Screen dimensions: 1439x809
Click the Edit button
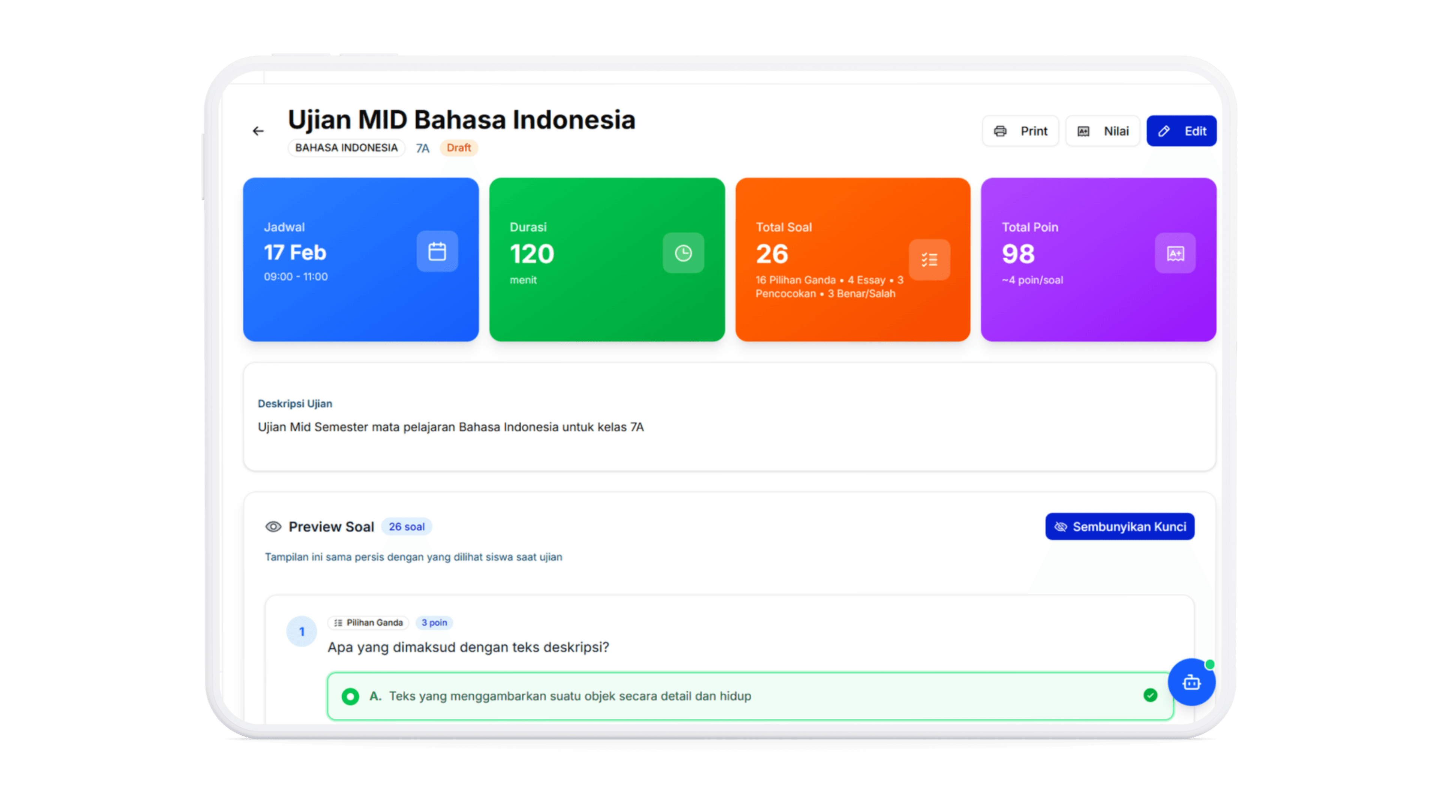coord(1182,131)
